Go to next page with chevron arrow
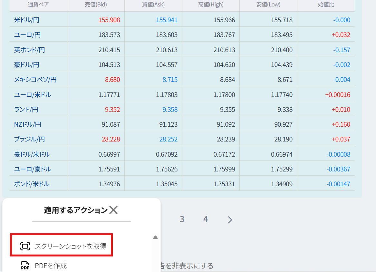The height and width of the screenshot is (272, 376). [x=230, y=219]
